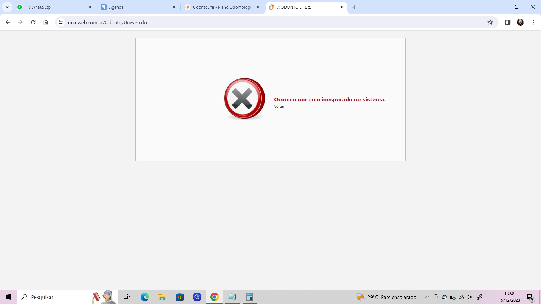The width and height of the screenshot is (541, 304).
Task: Click the address bar URL field
Action: click(x=254, y=22)
